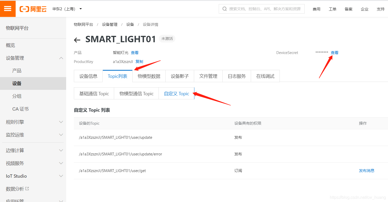Viewport: 388px width, 202px height.
Task: Click 发布消息 on the user/get topic row
Action: click(367, 171)
